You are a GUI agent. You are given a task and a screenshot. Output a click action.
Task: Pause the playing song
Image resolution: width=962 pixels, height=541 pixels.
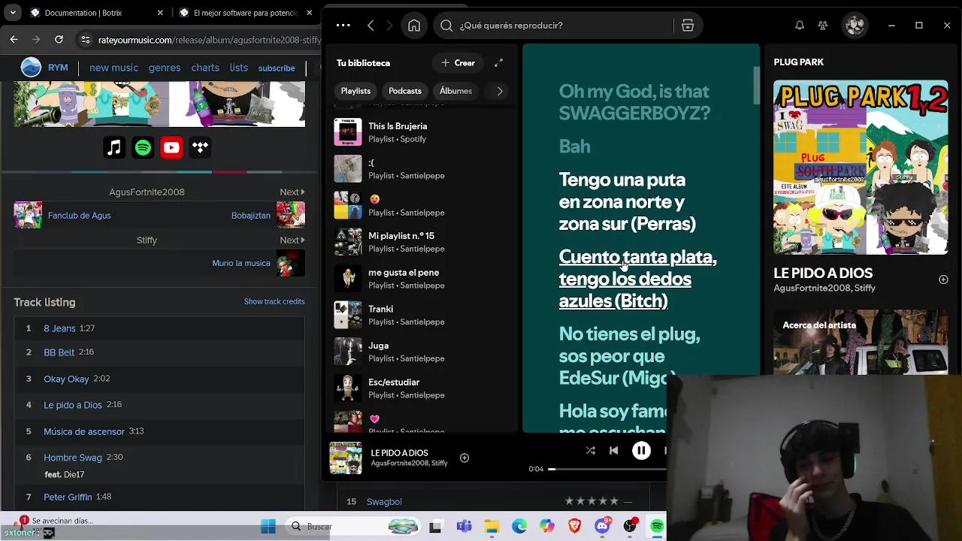[x=641, y=451]
